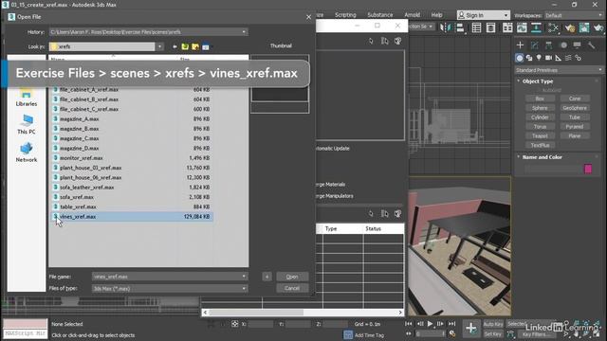Play the animation

[x=430, y=324]
